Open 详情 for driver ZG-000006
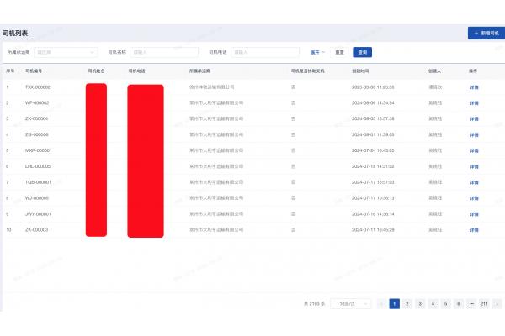Viewport: 505px width, 336px height. click(474, 135)
